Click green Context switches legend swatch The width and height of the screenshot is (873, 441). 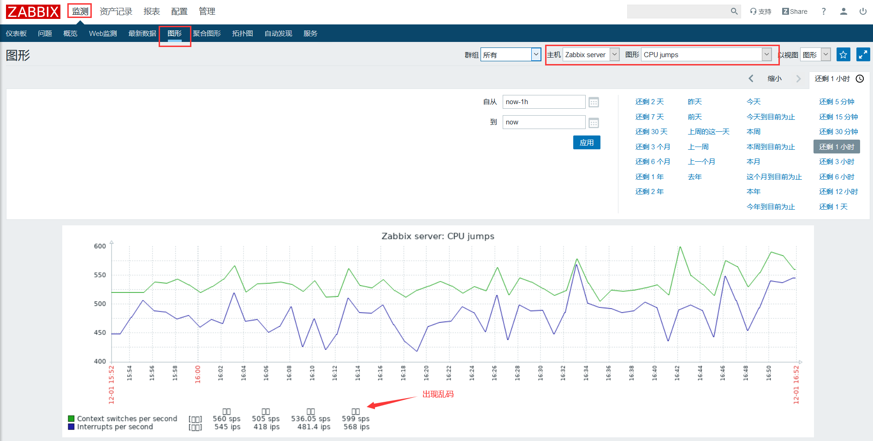click(x=71, y=418)
